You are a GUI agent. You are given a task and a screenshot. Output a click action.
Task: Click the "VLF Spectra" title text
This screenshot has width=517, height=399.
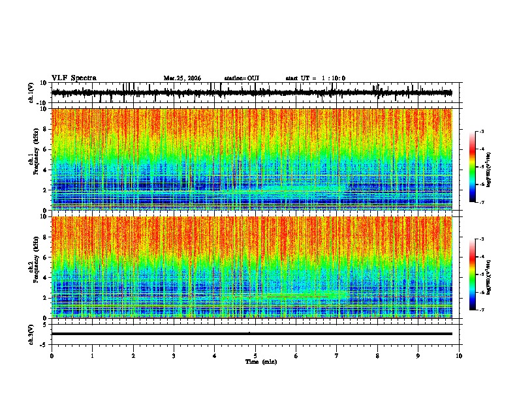point(74,78)
